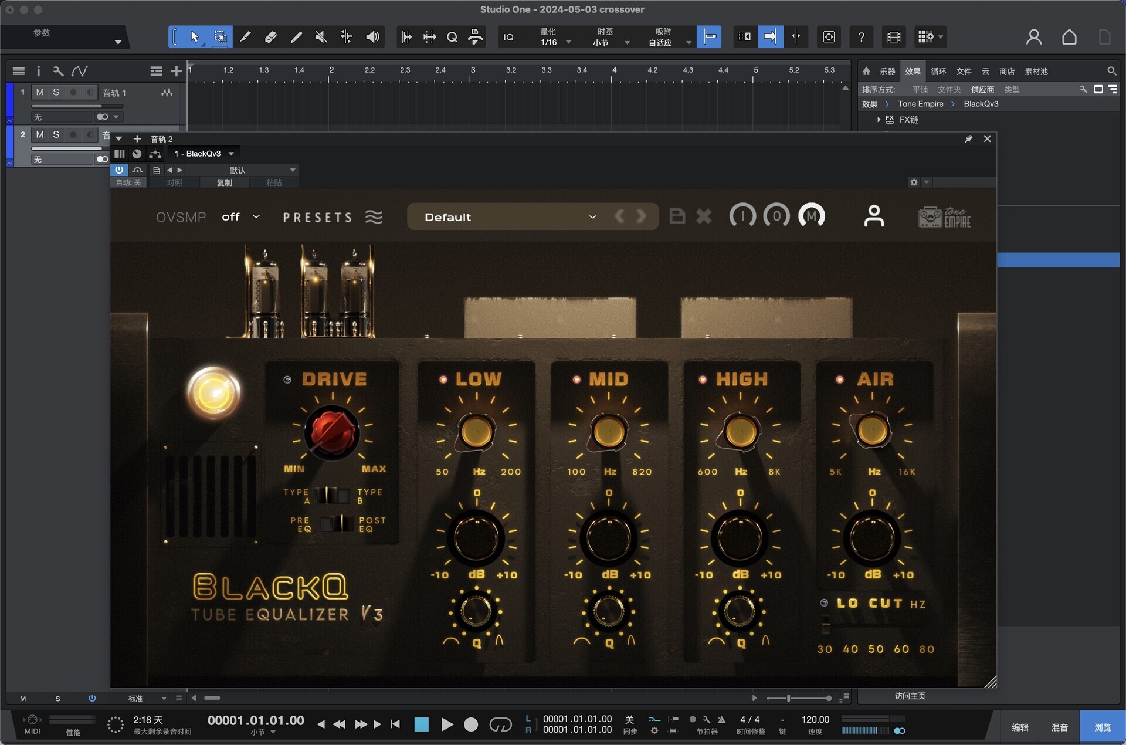Screen dimensions: 1126x745
Task: Solo track 1 with S button
Action: coord(56,92)
